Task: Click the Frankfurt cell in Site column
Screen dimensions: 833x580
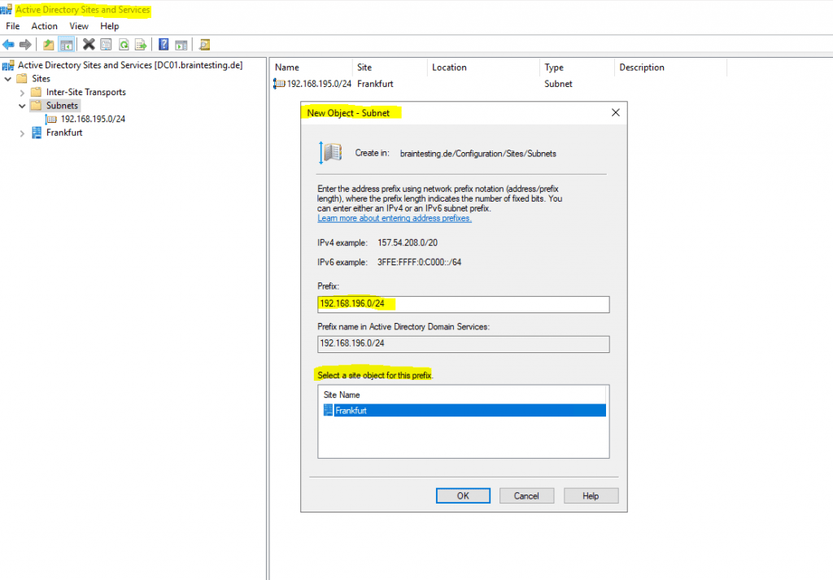Action: click(x=375, y=84)
